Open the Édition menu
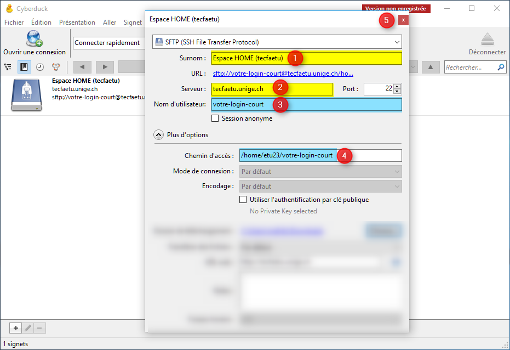The image size is (510, 350). point(41,22)
